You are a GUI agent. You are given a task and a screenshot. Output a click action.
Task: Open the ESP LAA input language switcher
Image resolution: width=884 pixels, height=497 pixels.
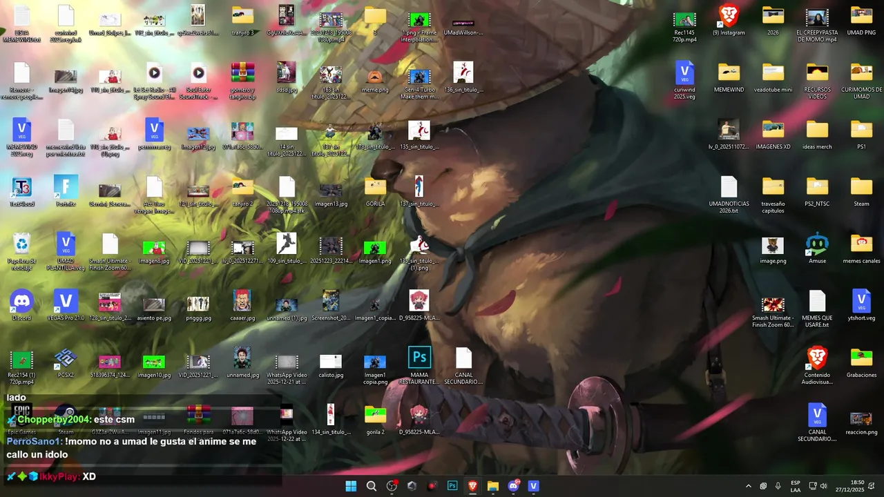[x=796, y=486]
